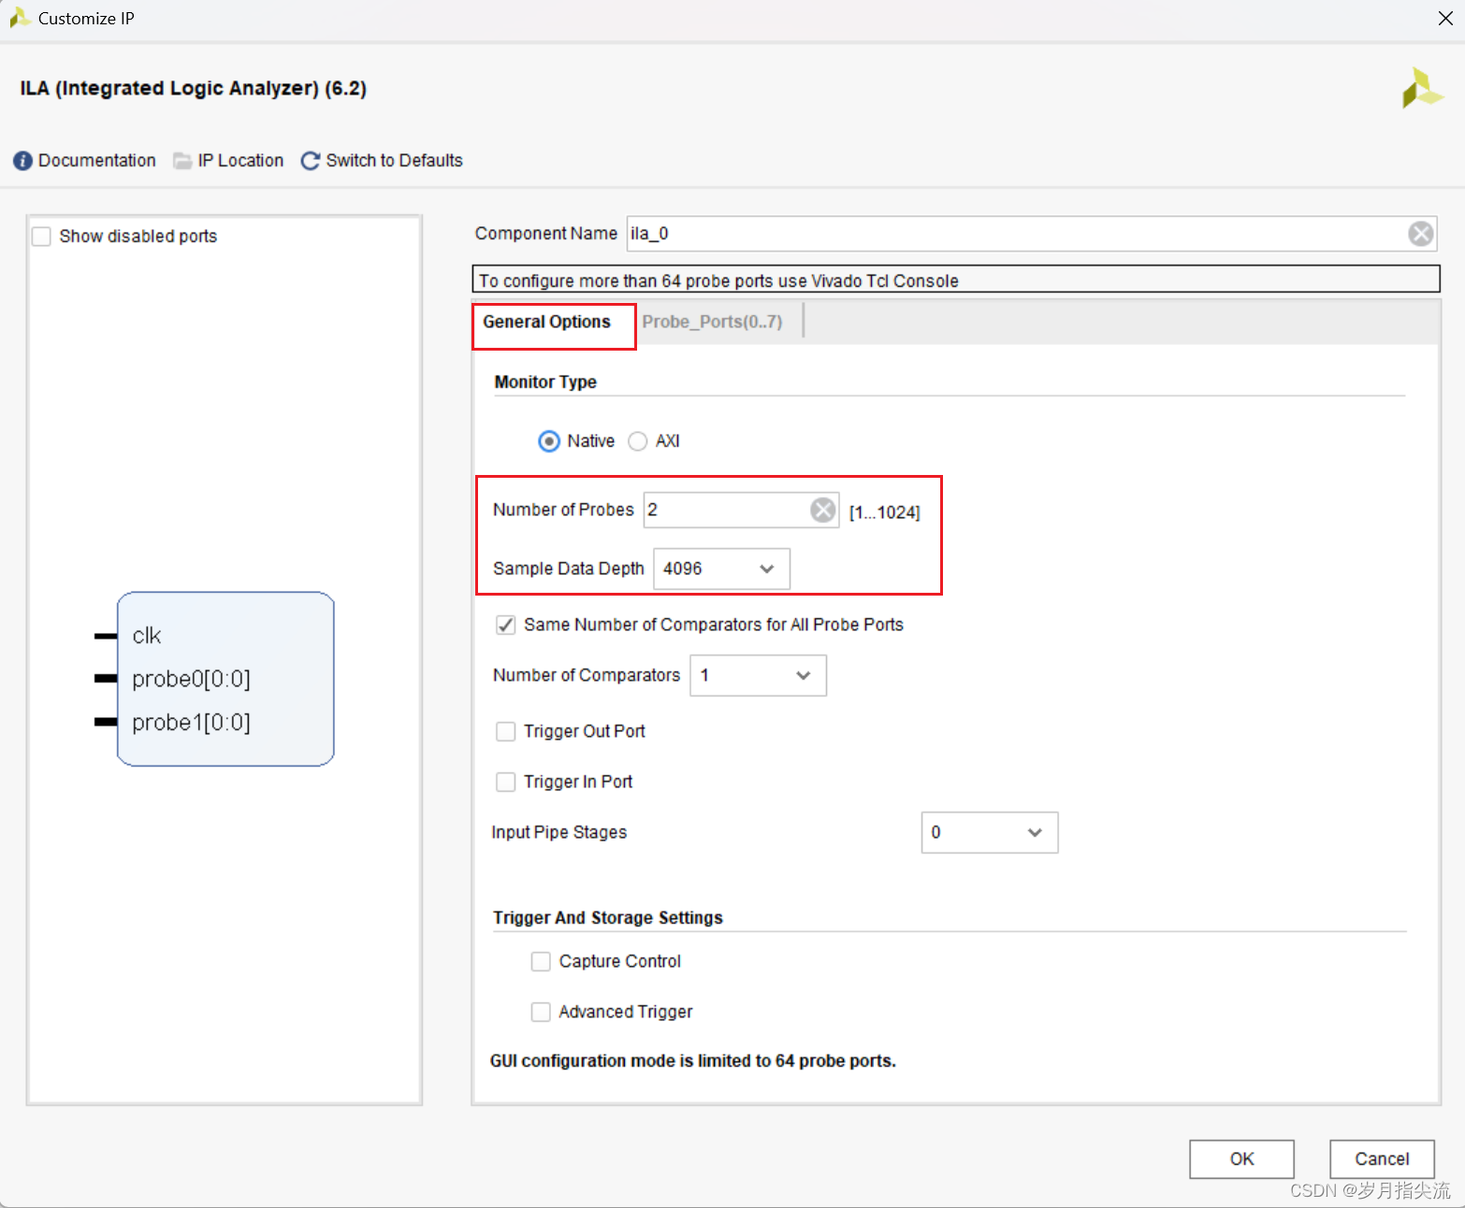
Task: Click the [1...1024] range hint
Action: tap(885, 512)
